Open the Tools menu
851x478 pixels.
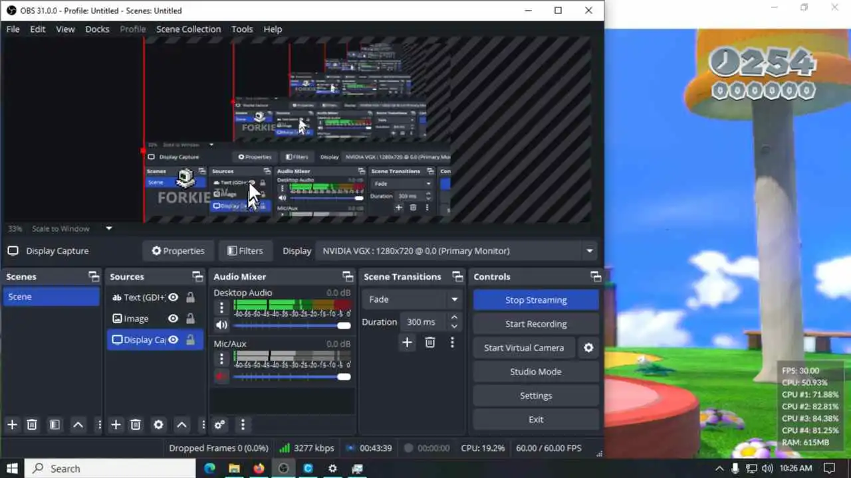[x=242, y=29]
